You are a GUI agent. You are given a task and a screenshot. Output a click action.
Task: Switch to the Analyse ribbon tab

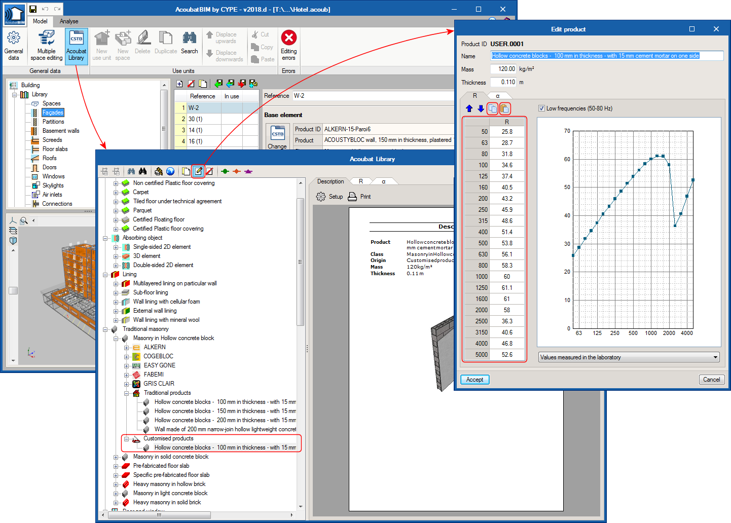(69, 21)
